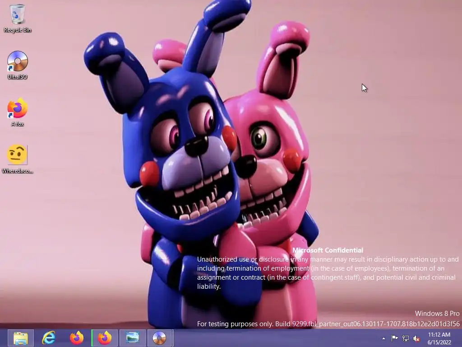Viewport: 462px width, 347px height.
Task: Click the UltraISO label text
Action: point(18,77)
